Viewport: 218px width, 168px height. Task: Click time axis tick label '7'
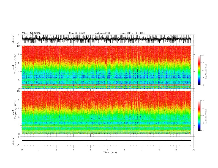click(142, 150)
